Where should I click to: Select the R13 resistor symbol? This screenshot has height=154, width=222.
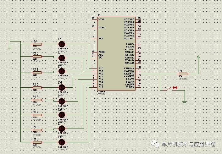pyautogui.click(x=37, y=101)
